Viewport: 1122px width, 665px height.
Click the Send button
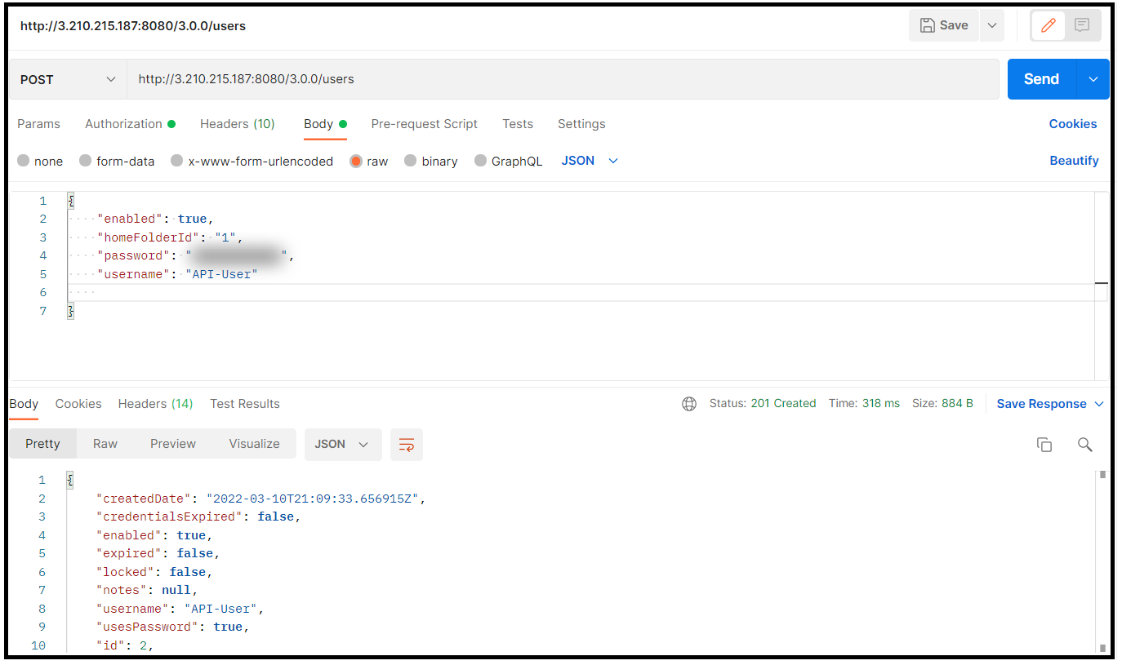click(1042, 79)
